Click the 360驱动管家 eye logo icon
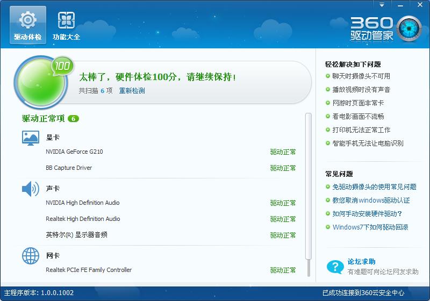430x301 pixels. point(409,29)
